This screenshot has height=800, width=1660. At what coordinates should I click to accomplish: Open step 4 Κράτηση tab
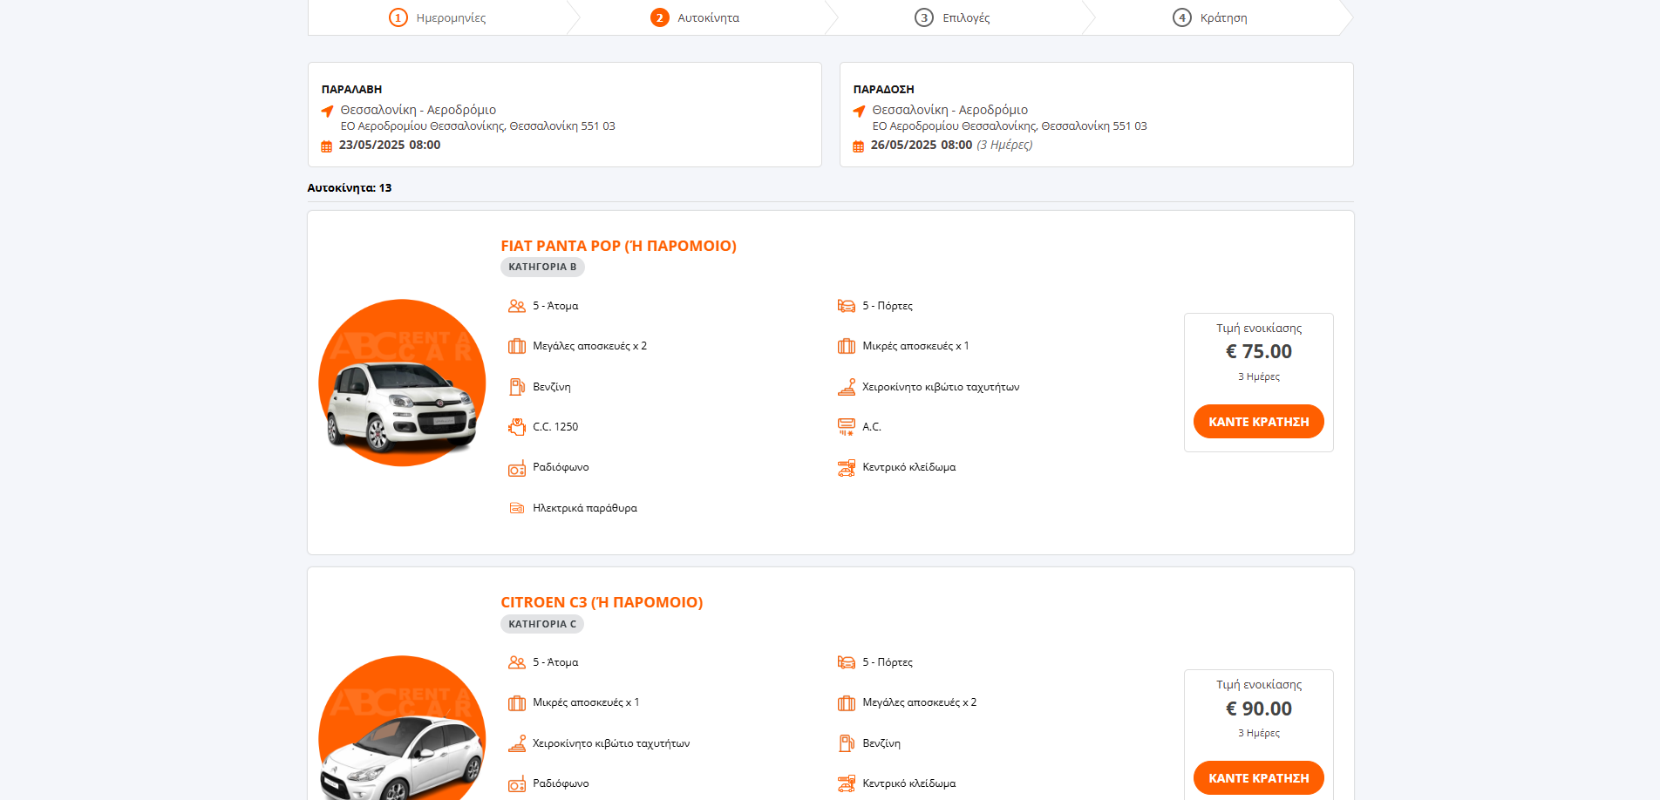1210,17
